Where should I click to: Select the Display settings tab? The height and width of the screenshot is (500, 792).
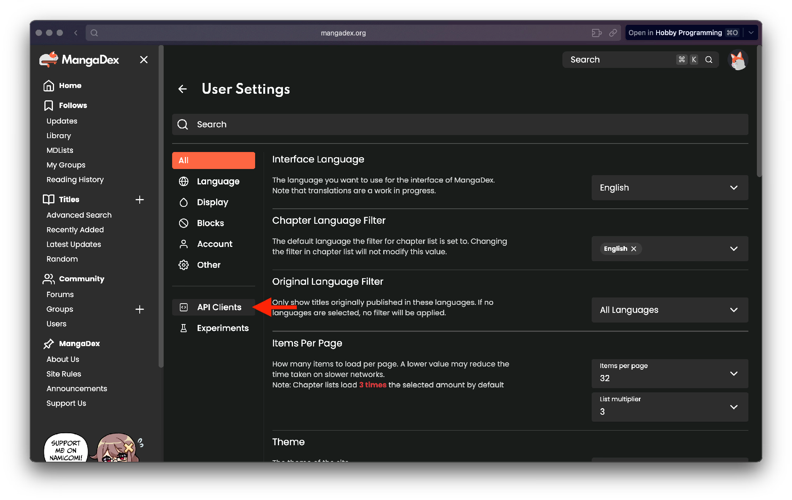[x=212, y=203]
